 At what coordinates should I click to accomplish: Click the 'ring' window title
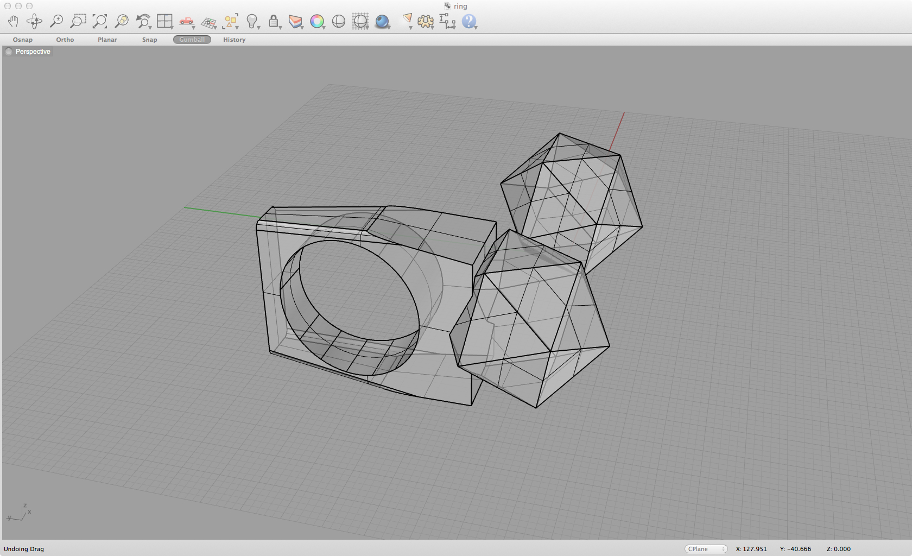click(x=460, y=6)
